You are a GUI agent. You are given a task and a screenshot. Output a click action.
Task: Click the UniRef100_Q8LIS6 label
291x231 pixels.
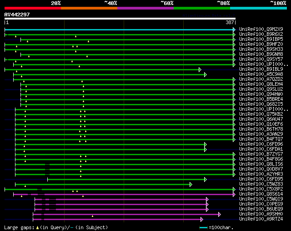261,164
